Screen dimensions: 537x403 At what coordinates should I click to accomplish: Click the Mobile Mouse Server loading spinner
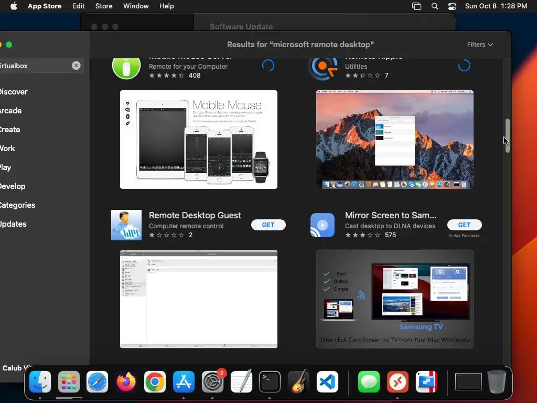coord(268,65)
